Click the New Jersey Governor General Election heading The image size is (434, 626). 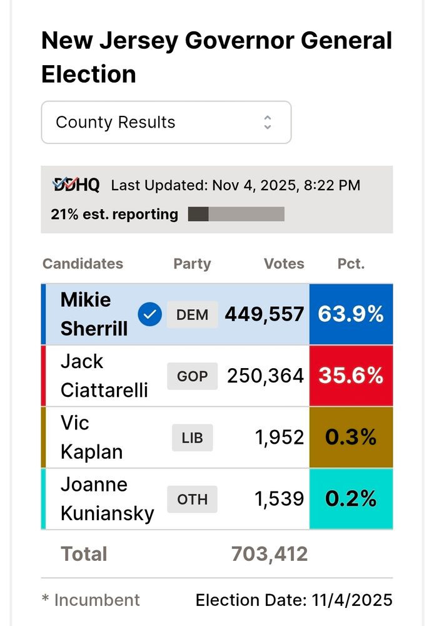[x=216, y=58]
